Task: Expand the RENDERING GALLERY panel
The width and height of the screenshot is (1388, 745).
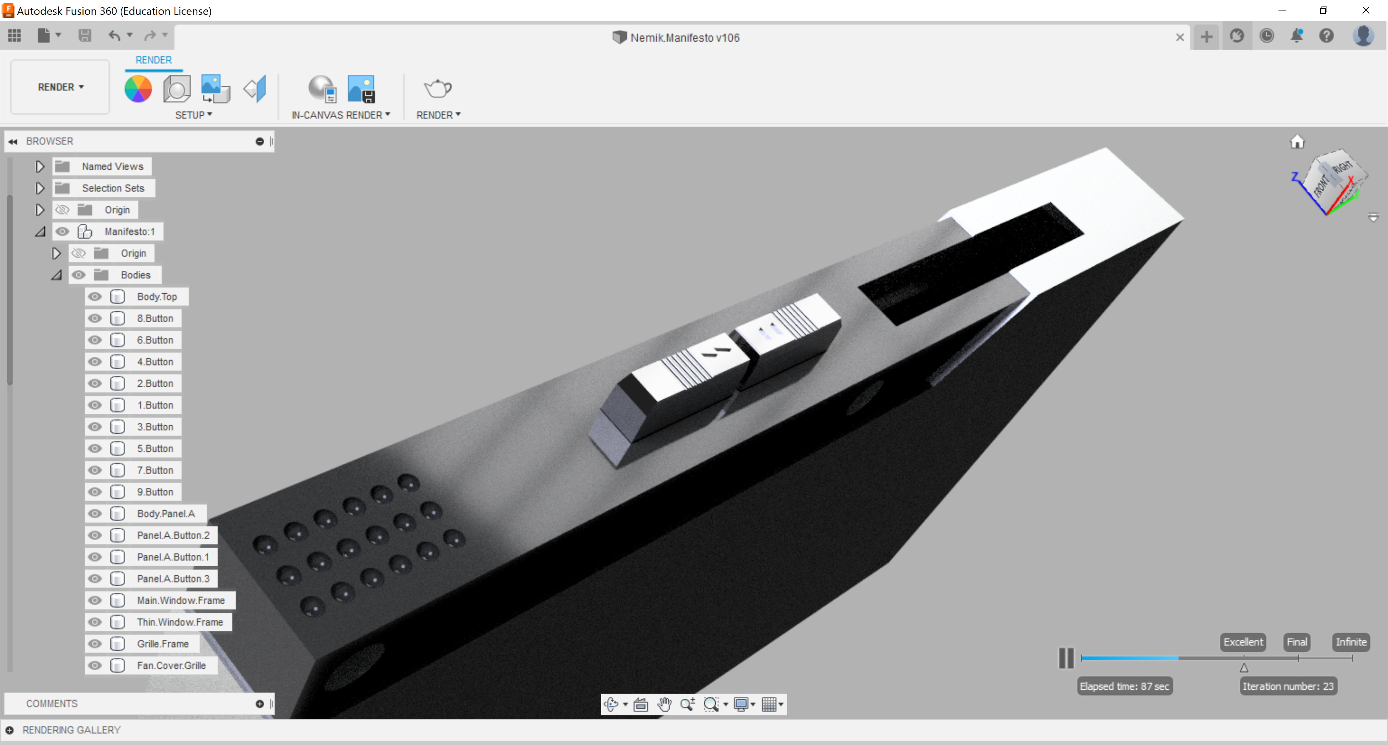Action: coord(10,731)
